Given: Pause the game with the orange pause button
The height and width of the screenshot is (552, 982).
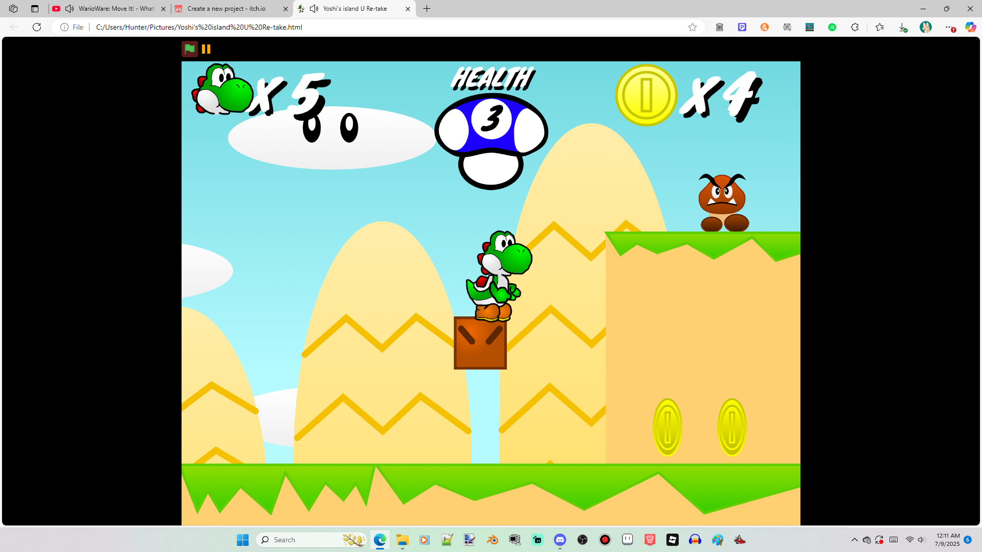Looking at the screenshot, I should pyautogui.click(x=206, y=49).
